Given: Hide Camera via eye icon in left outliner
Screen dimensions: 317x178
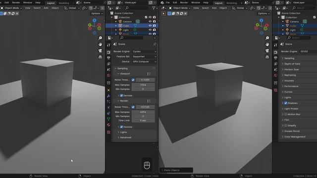Looking at the screenshot, I should click(150, 21).
